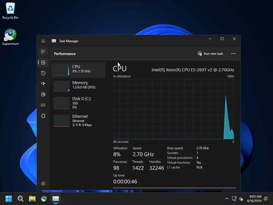The image size is (273, 205).
Task: Open the Services page puzzle icon
Action: [43, 116]
